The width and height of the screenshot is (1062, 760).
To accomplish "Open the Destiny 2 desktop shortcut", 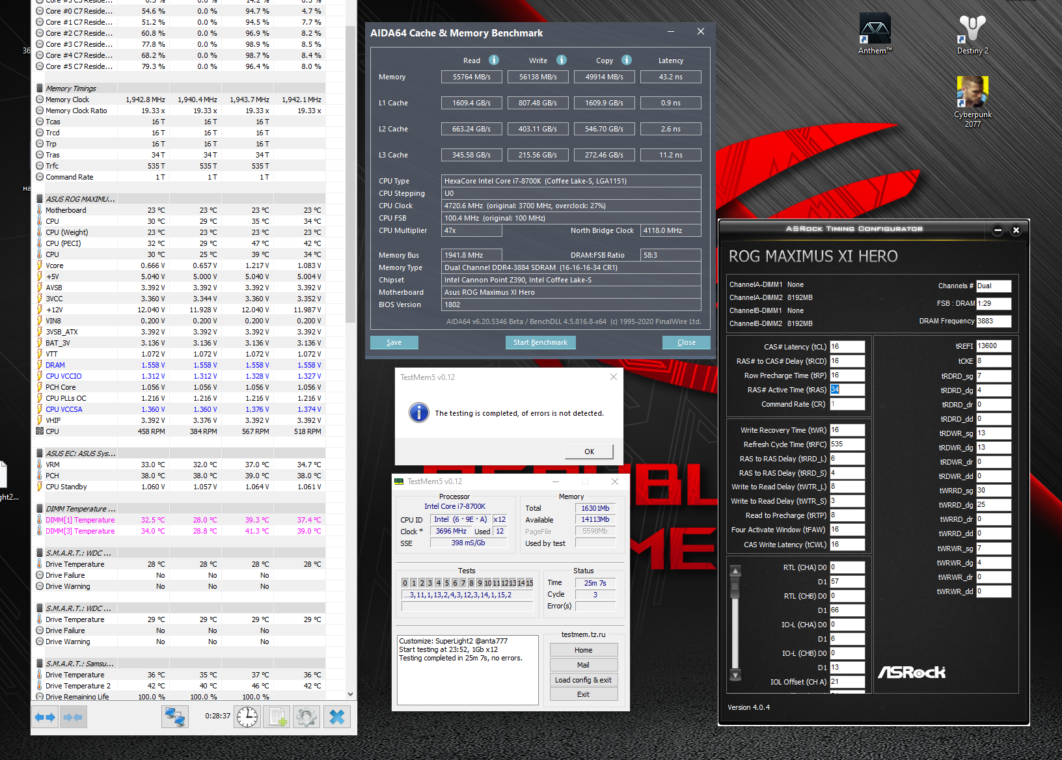I will click(x=972, y=34).
